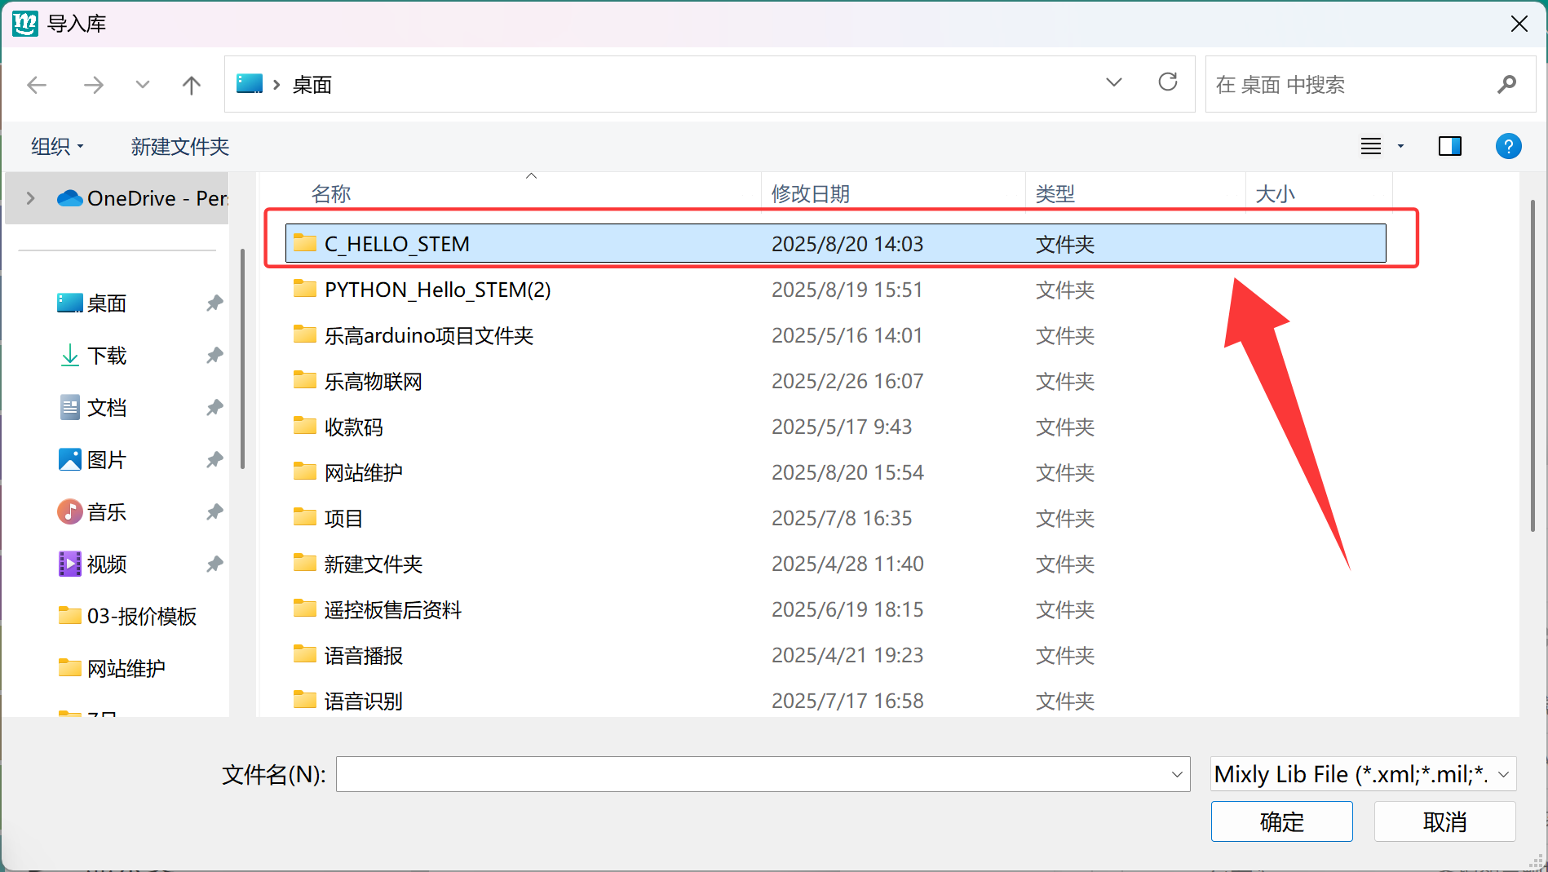
Task: Select the PYTHON_Hello_STEM(2) folder
Action: (x=438, y=290)
